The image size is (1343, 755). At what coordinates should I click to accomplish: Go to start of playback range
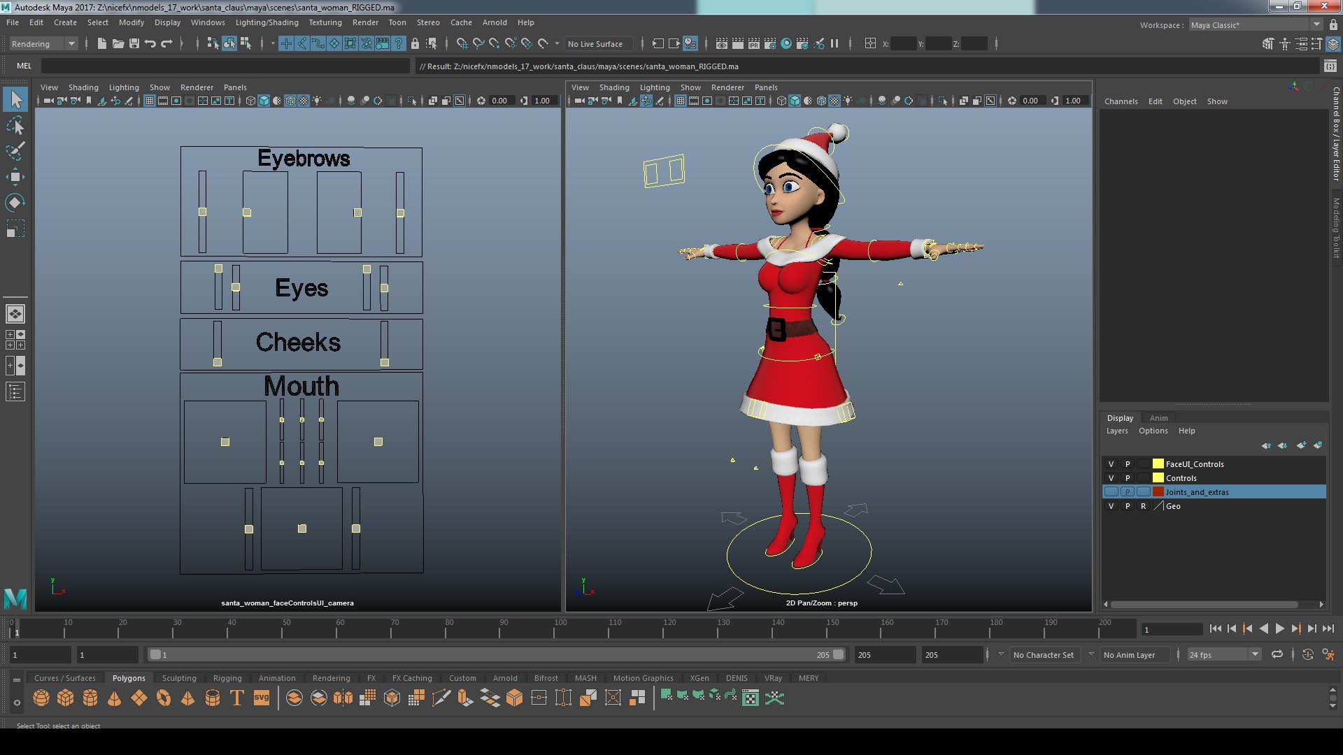pyautogui.click(x=1216, y=629)
